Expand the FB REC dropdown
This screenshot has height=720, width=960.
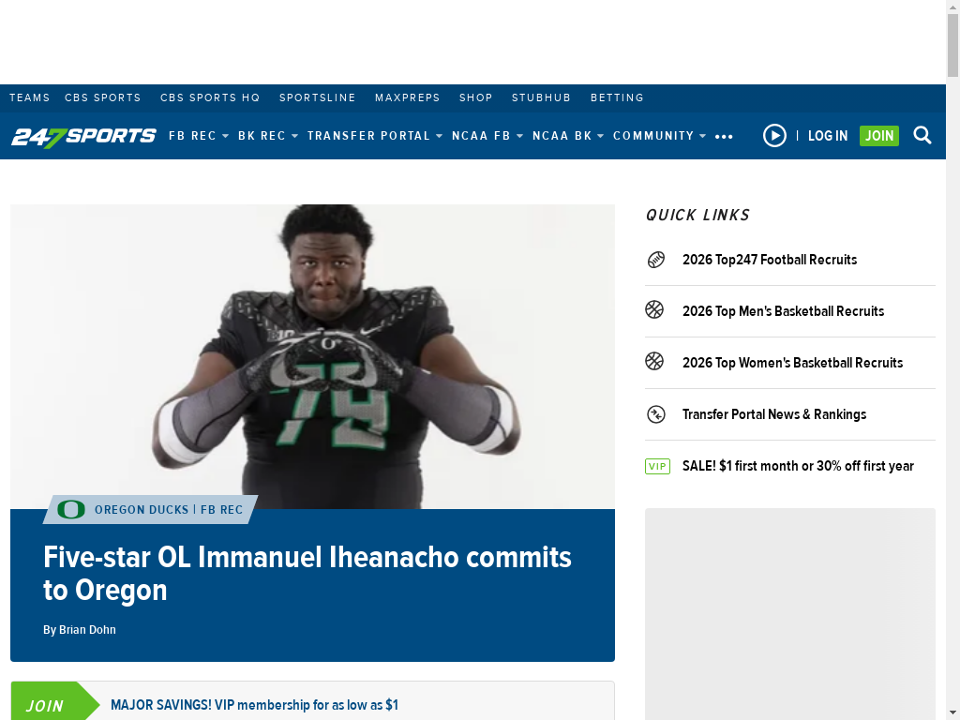[199, 136]
